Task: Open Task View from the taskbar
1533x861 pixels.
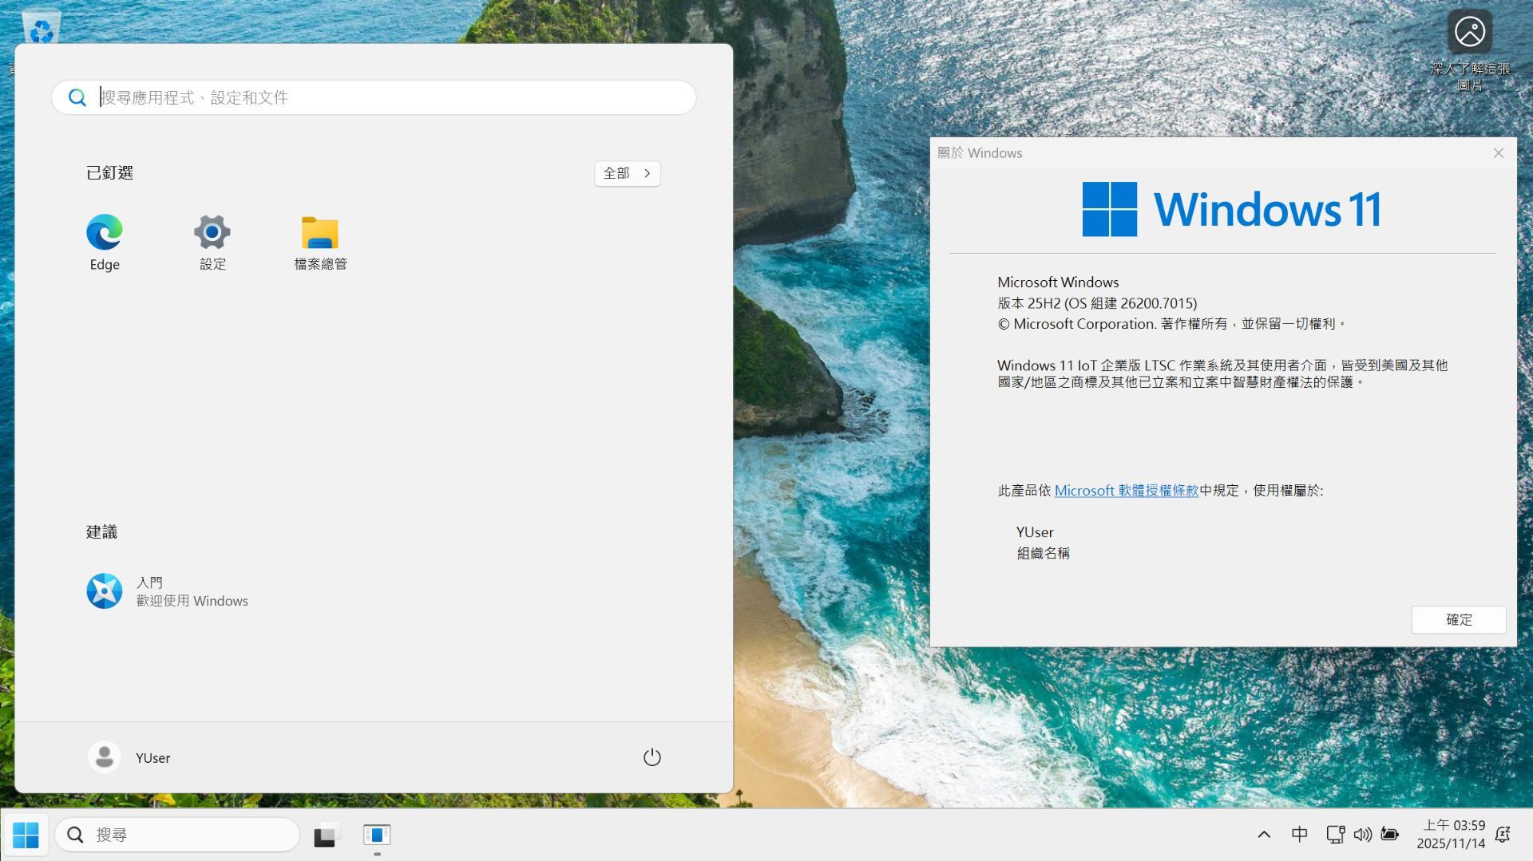Action: pos(326,835)
